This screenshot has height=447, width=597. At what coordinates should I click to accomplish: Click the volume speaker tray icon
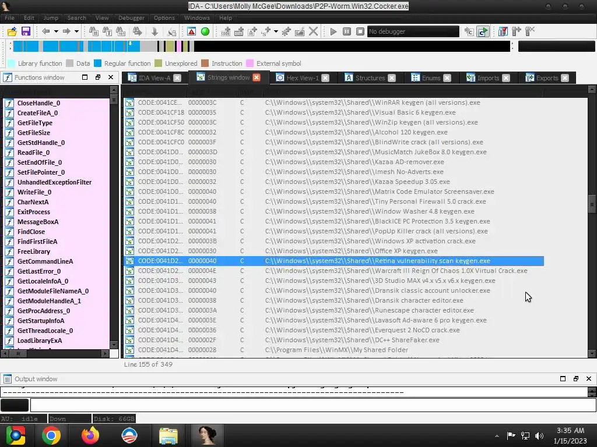click(539, 435)
